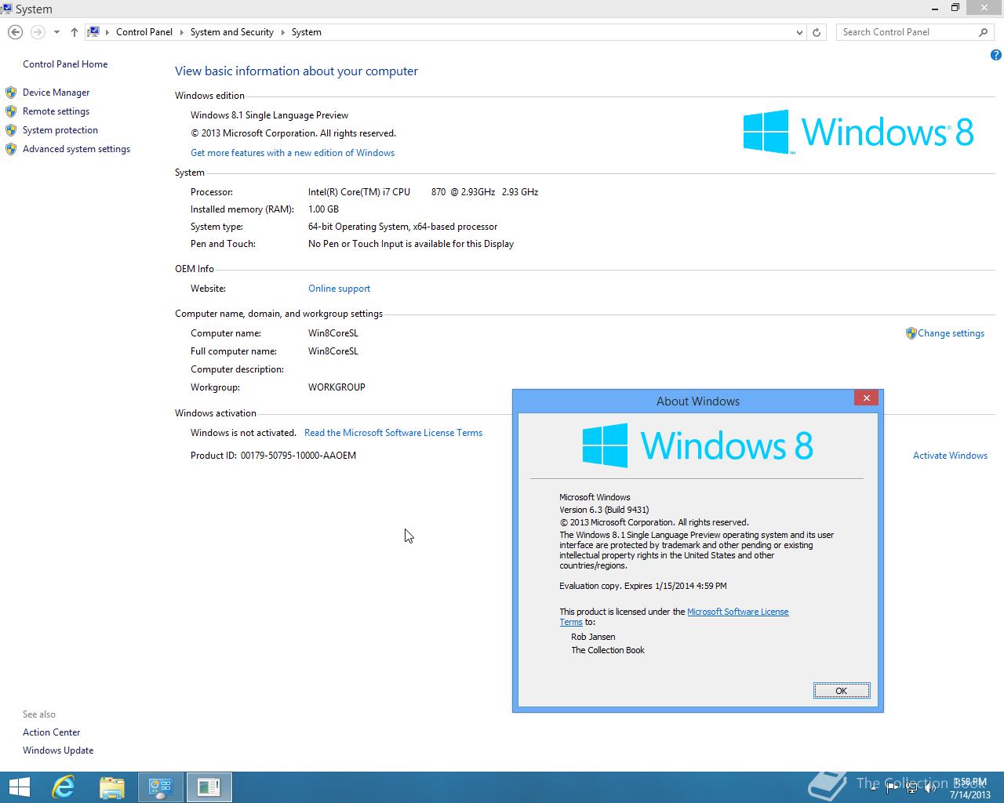Click the shield icon next to Change settings
The height and width of the screenshot is (803, 1004).
pyautogui.click(x=911, y=333)
